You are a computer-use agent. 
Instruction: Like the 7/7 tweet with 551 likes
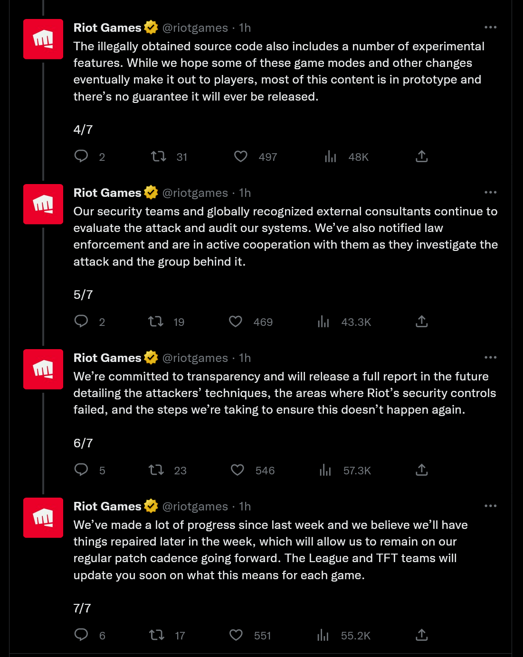236,635
